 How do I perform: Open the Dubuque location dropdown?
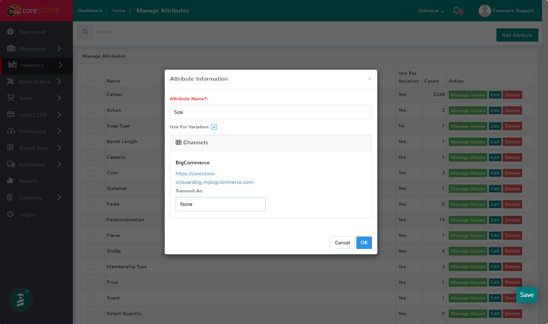(431, 11)
